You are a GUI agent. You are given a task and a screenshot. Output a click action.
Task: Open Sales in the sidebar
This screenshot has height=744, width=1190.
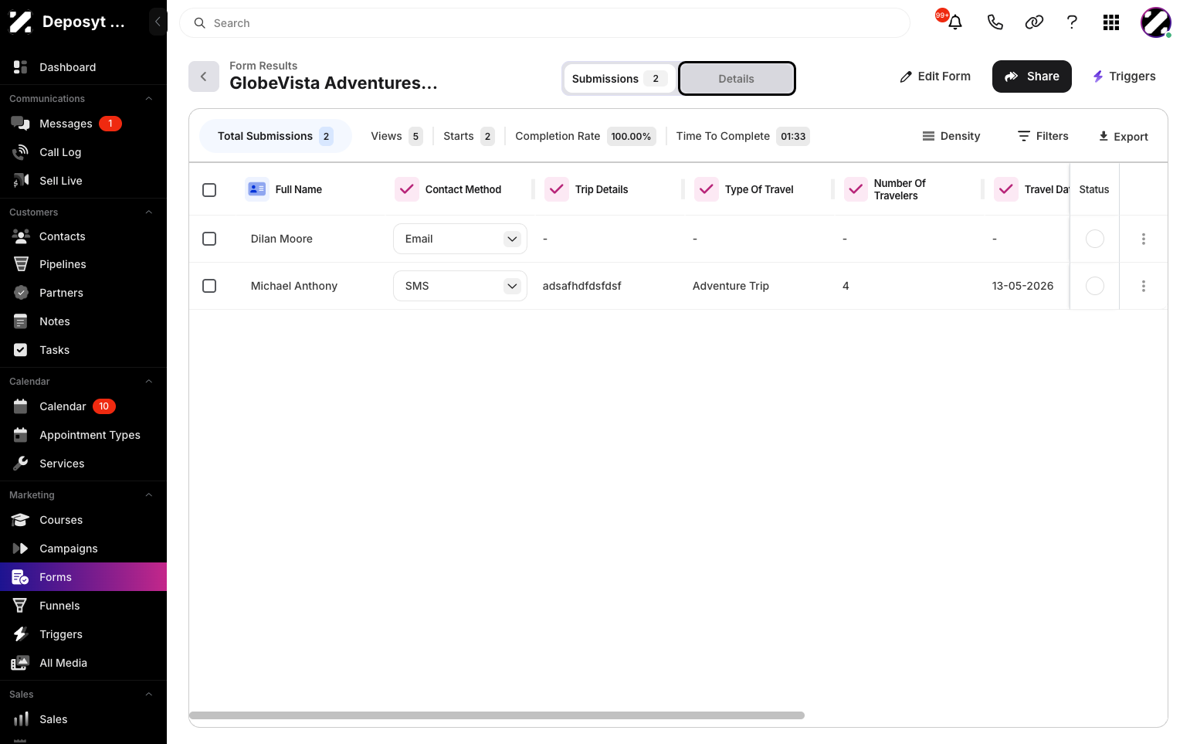83,719
